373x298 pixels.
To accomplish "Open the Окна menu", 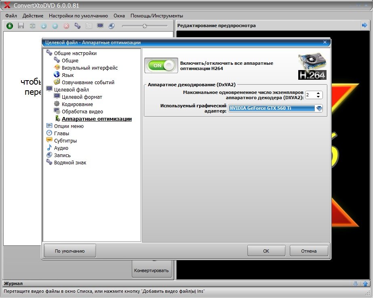I will pos(119,16).
